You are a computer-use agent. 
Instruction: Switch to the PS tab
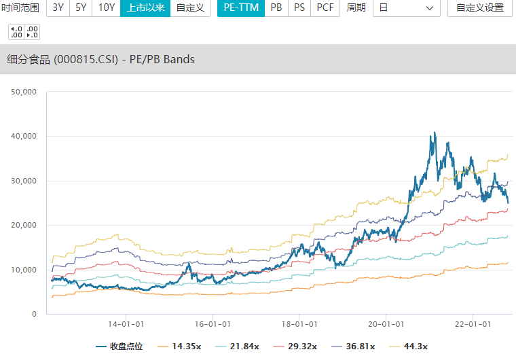[299, 8]
